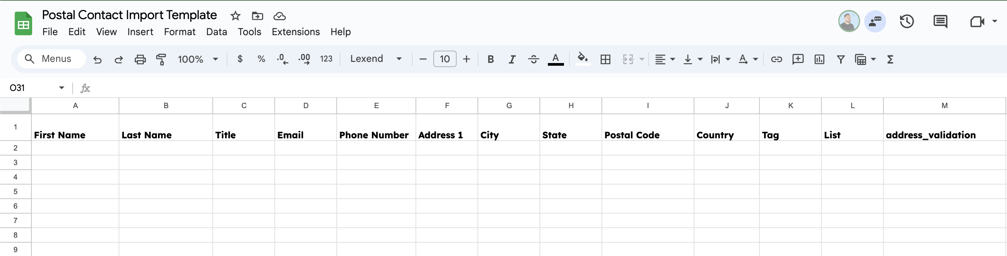
Task: Open the fill color paint bucket
Action: [x=582, y=58]
